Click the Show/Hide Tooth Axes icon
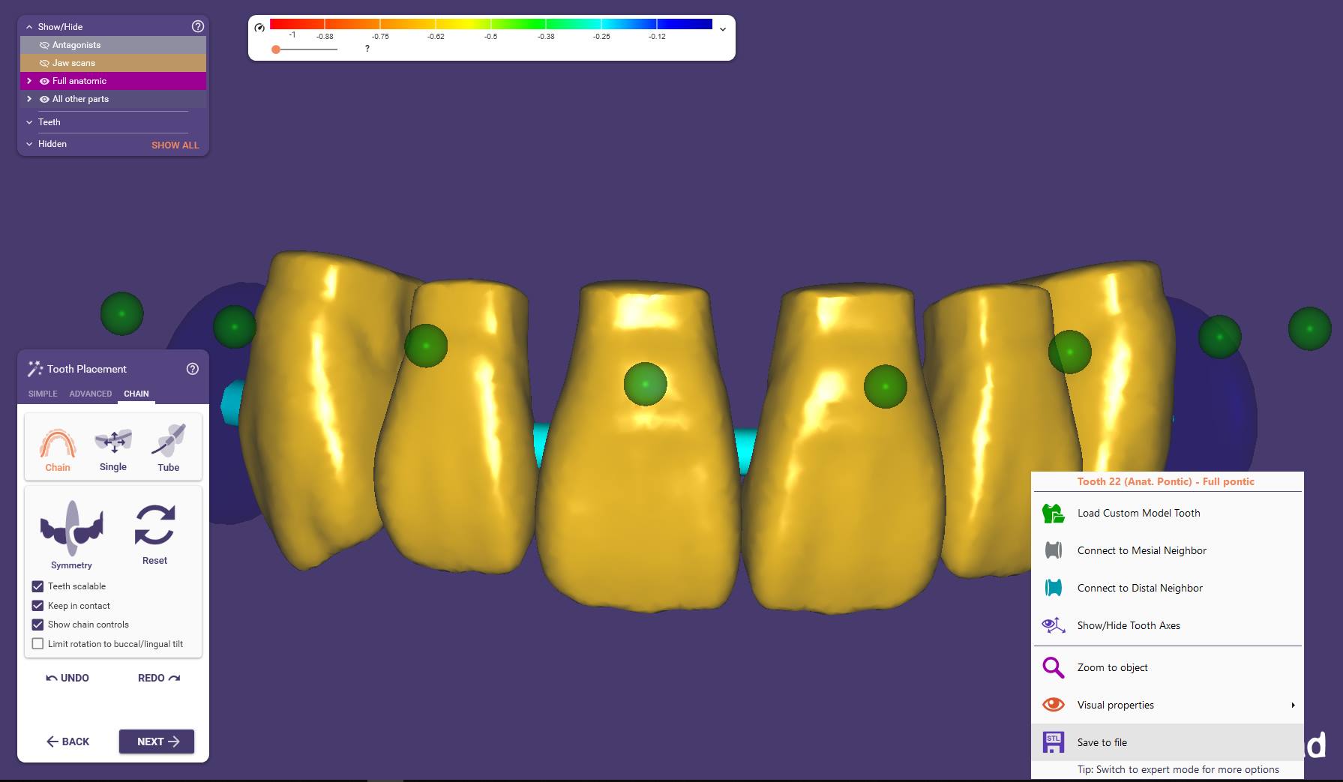 point(1054,625)
